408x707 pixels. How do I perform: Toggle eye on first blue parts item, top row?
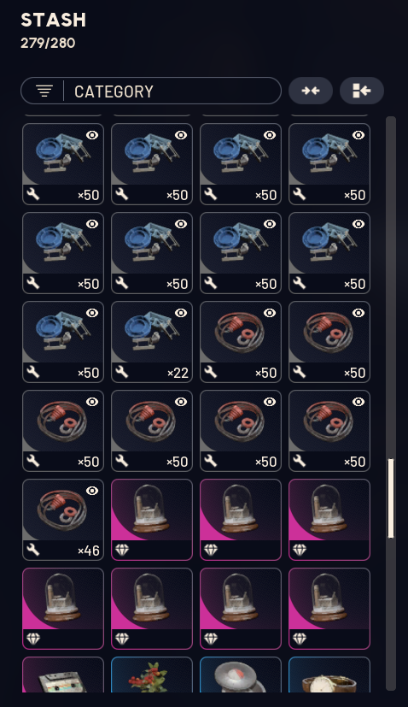[x=92, y=135]
